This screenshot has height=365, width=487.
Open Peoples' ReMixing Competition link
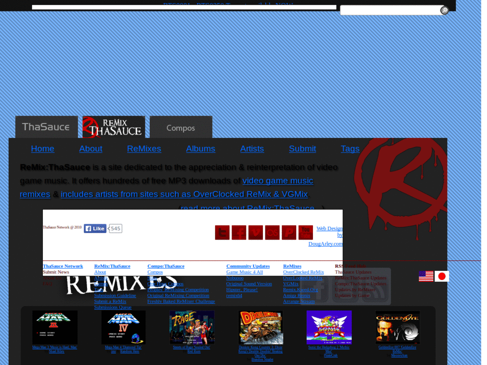tap(178, 290)
